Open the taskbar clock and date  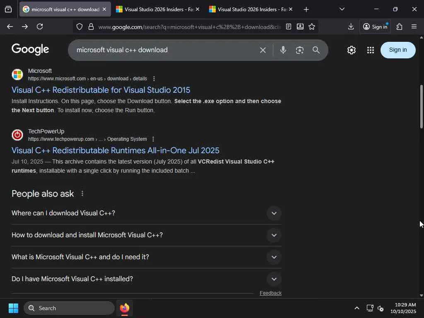point(403,308)
